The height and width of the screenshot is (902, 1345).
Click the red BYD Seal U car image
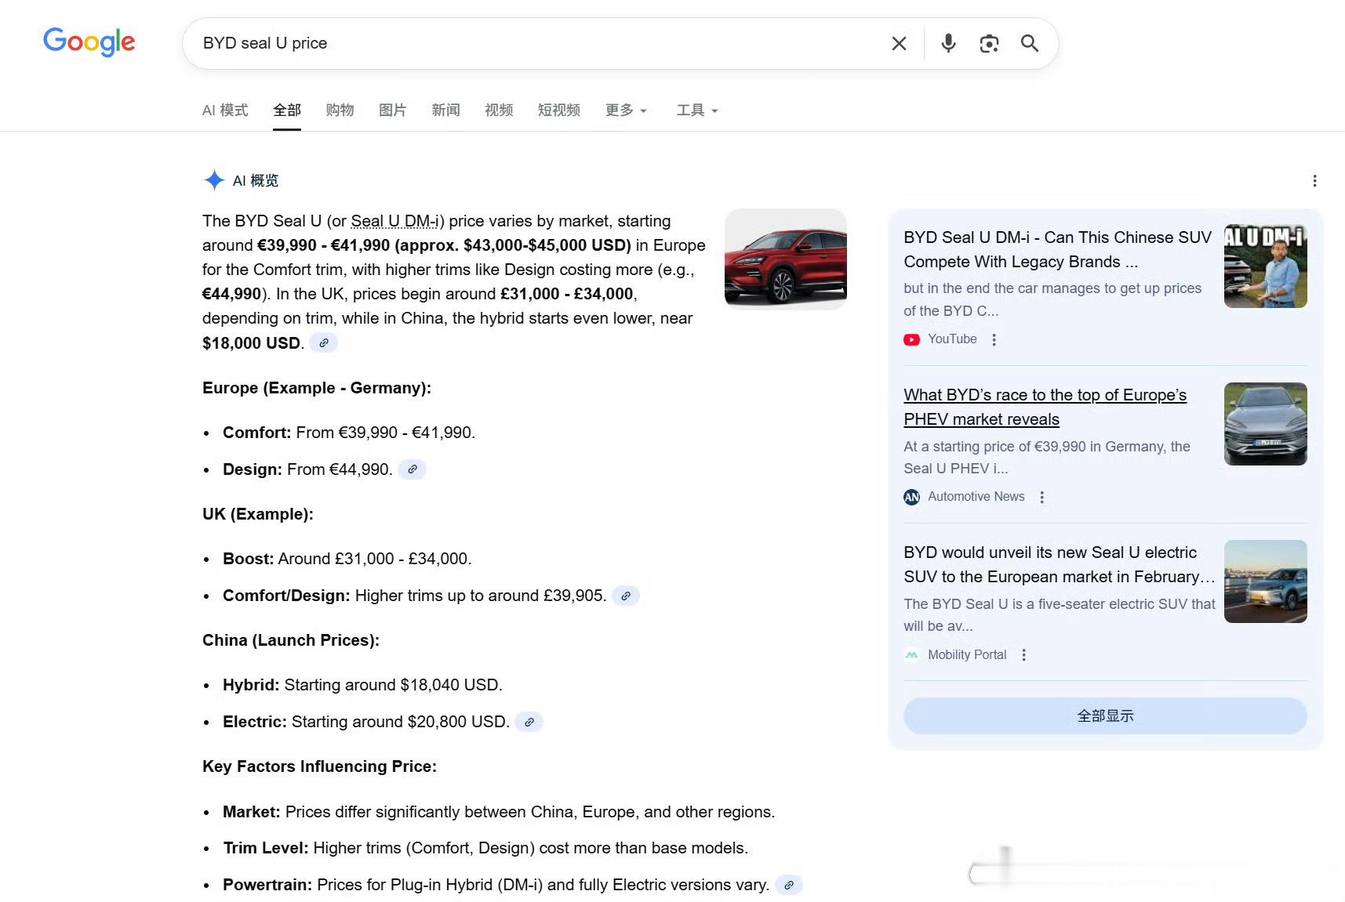point(786,259)
